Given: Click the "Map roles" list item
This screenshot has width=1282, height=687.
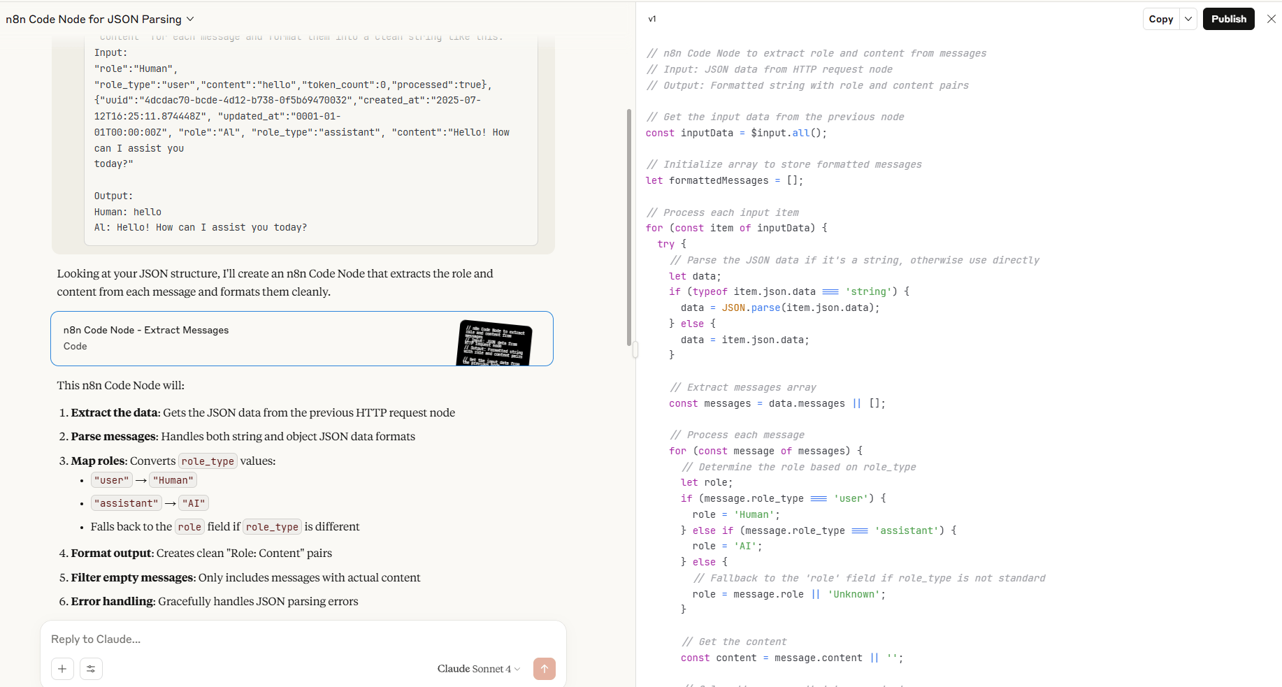Looking at the screenshot, I should click(173, 461).
